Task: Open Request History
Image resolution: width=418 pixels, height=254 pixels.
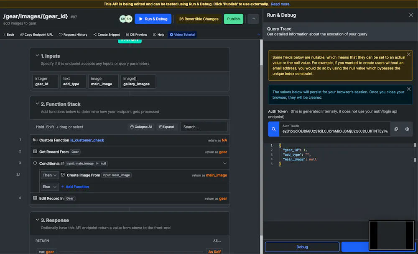Action: tap(73, 35)
